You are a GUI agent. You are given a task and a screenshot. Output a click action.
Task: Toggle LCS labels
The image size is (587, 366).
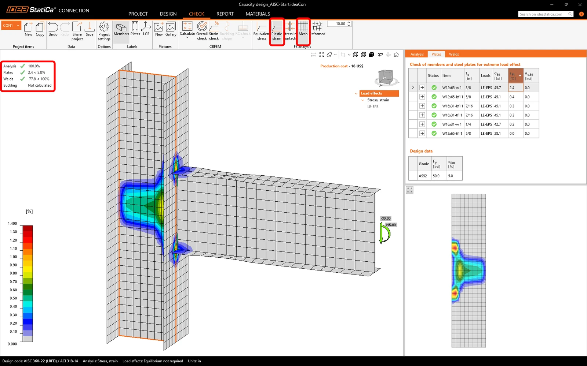click(146, 29)
